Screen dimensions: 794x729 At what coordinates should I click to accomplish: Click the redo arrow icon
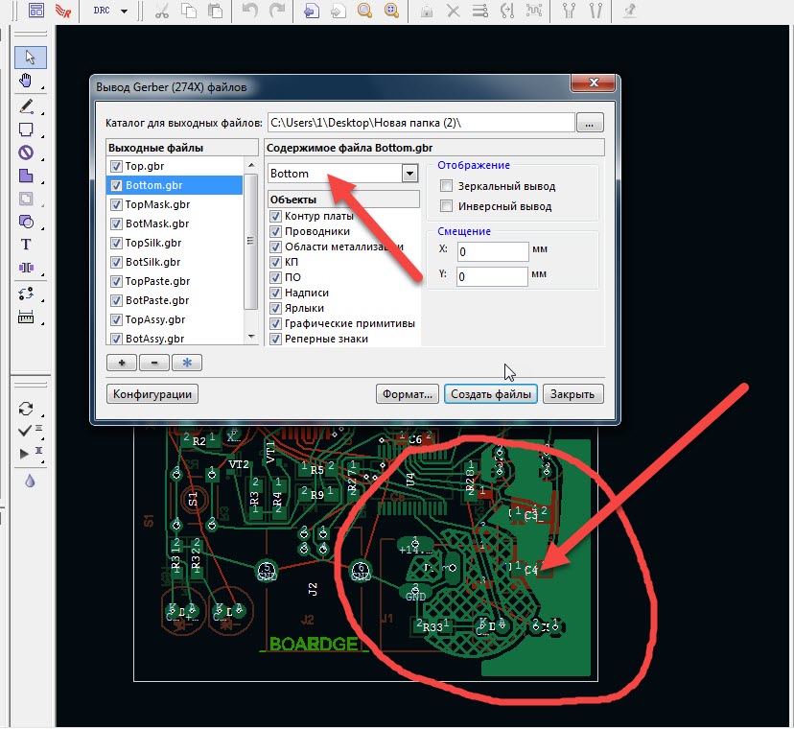[x=277, y=11]
